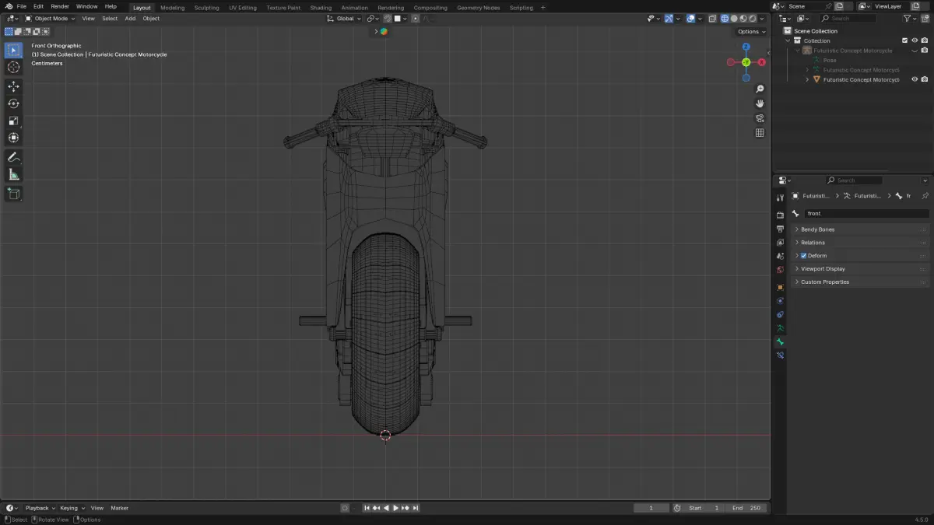The image size is (934, 525).
Task: Open the Scene properties tab
Action: (780, 256)
